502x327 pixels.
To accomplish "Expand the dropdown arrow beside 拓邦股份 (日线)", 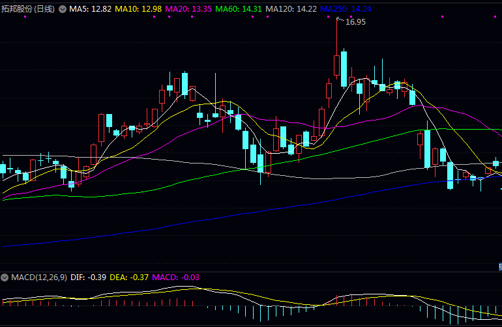I will [x=62, y=9].
